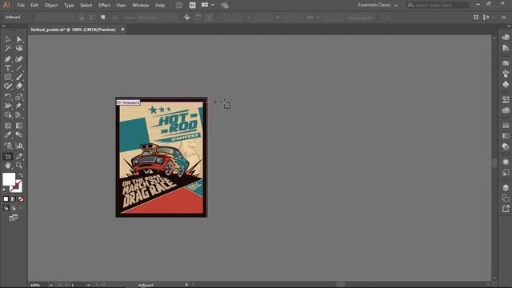This screenshot has width=512, height=288.
Task: Open Essentials Classic workspace dropdown
Action: tap(378, 5)
